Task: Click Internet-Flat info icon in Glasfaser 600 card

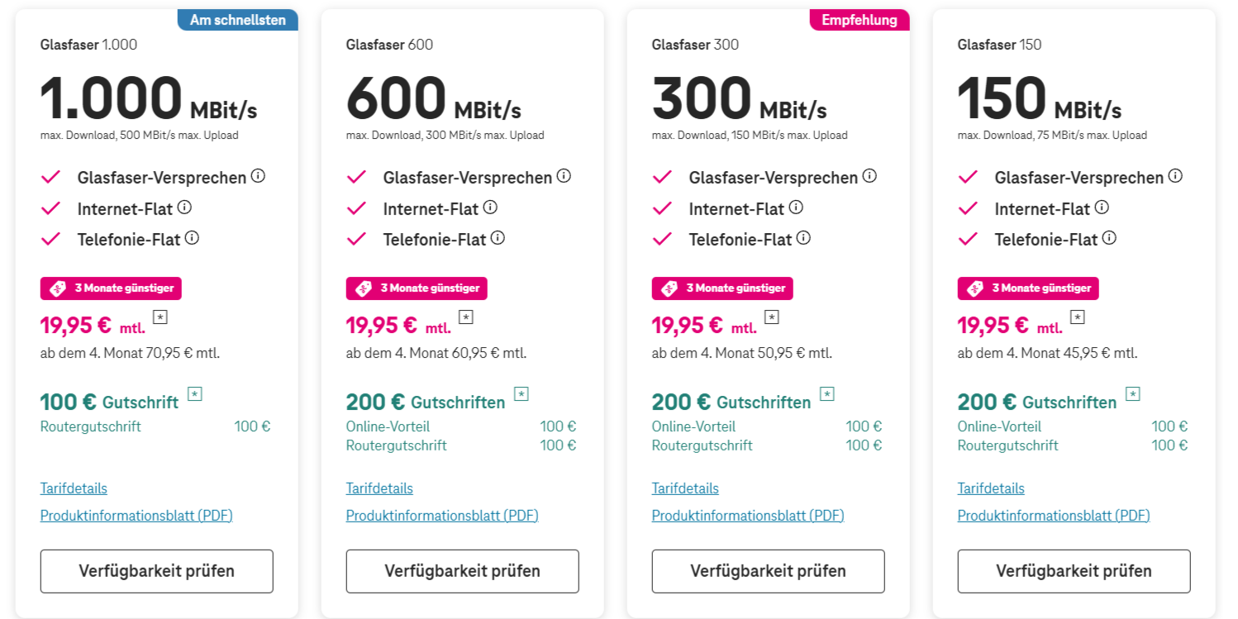Action: click(x=490, y=207)
